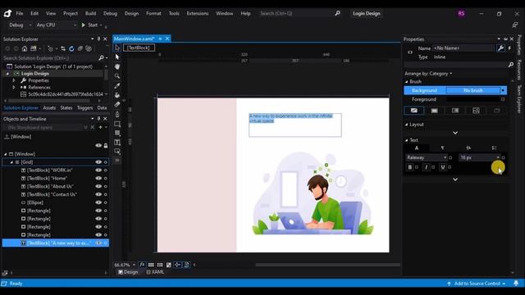Choose the Solid color brush icon
Viewport: 525px width, 295px height.
click(x=434, y=111)
